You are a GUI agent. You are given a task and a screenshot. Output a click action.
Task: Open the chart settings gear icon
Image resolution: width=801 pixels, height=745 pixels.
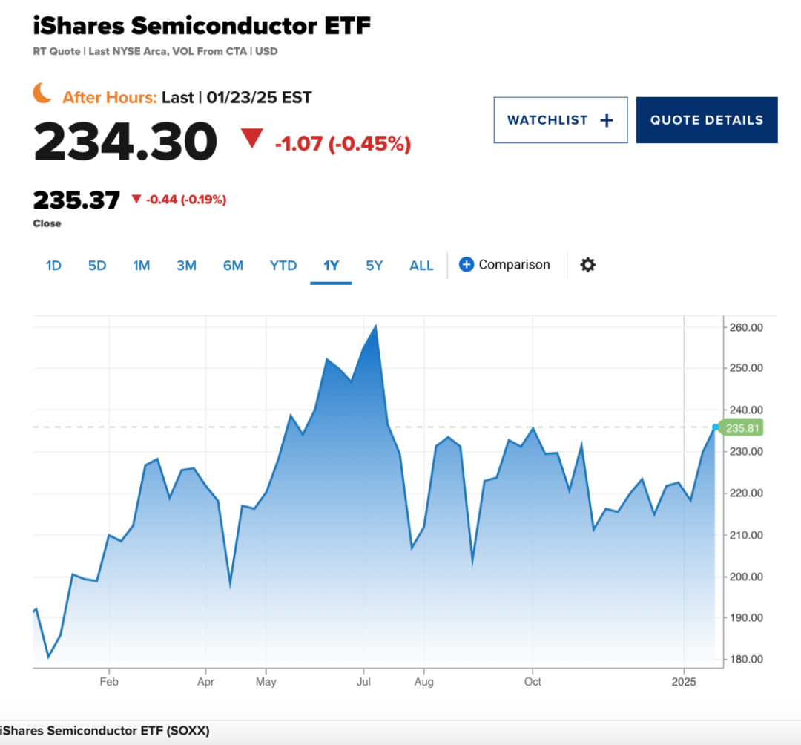(587, 265)
